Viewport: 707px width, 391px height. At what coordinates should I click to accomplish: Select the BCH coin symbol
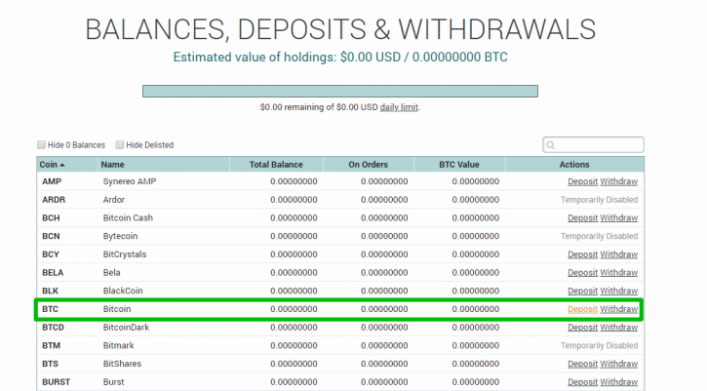coord(51,217)
